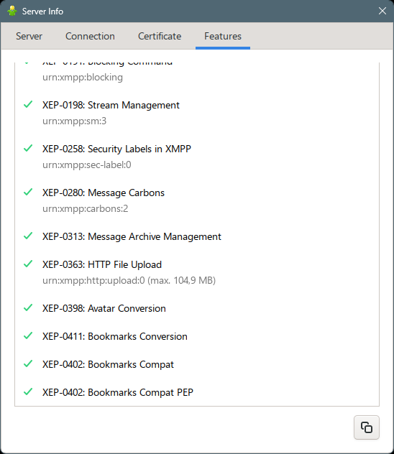The width and height of the screenshot is (394, 454).
Task: Select XEP-0280: Message Carbons entry
Action: pos(104,193)
